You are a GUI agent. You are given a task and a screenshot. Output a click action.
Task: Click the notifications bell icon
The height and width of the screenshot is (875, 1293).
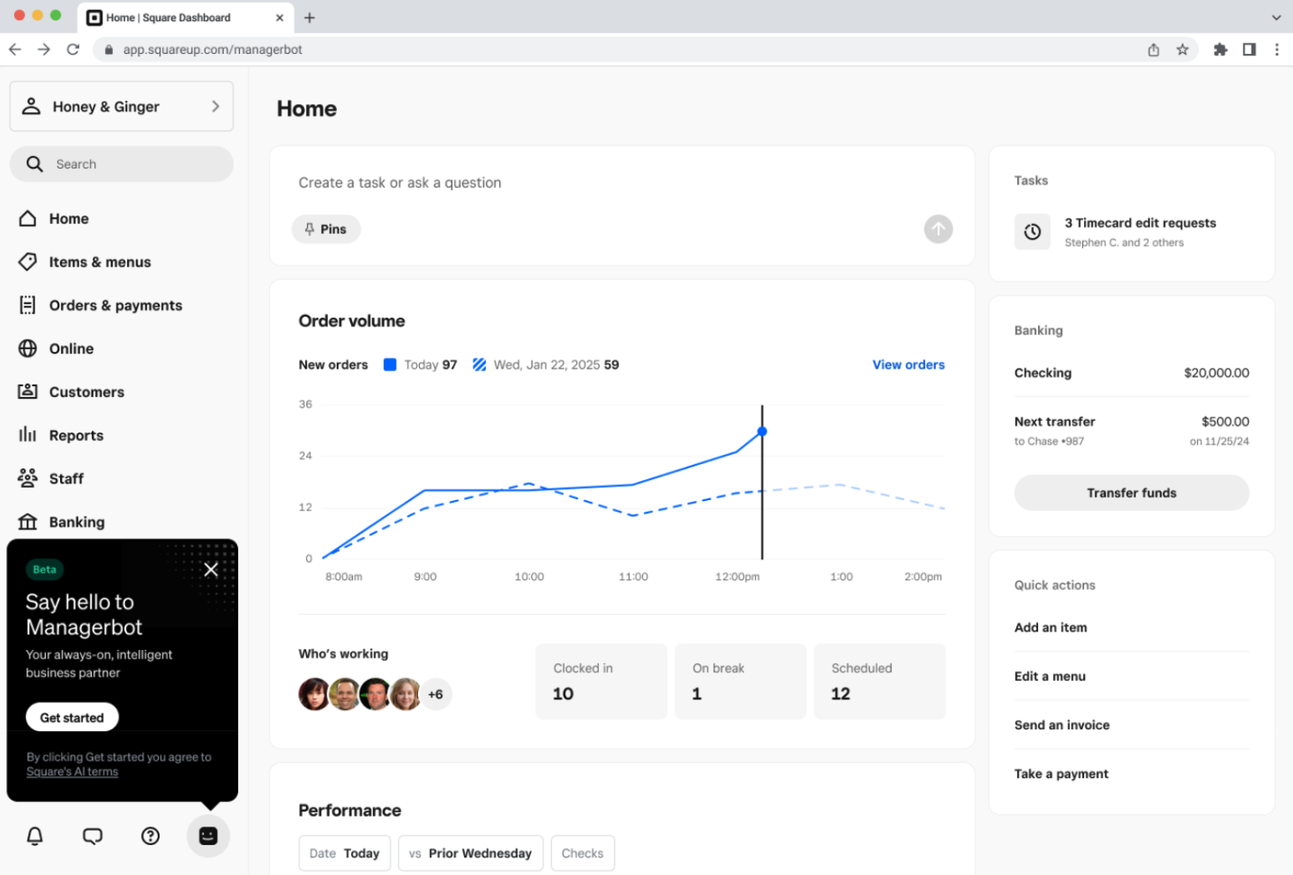[35, 835]
